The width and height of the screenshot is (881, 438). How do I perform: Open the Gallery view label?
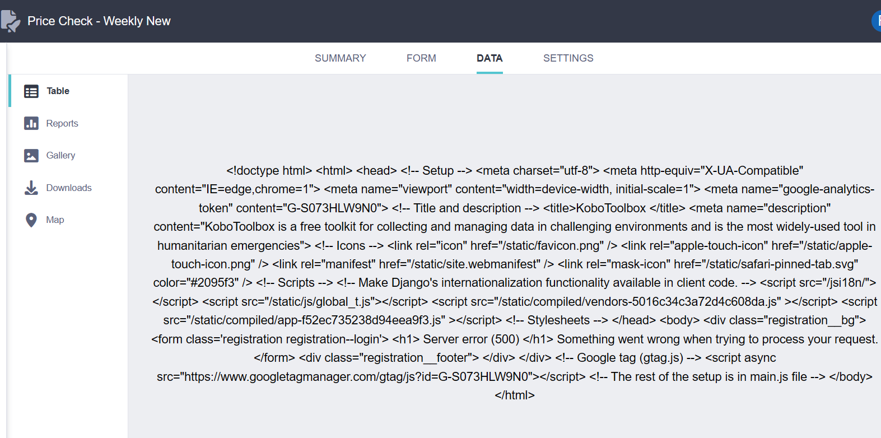(x=60, y=155)
